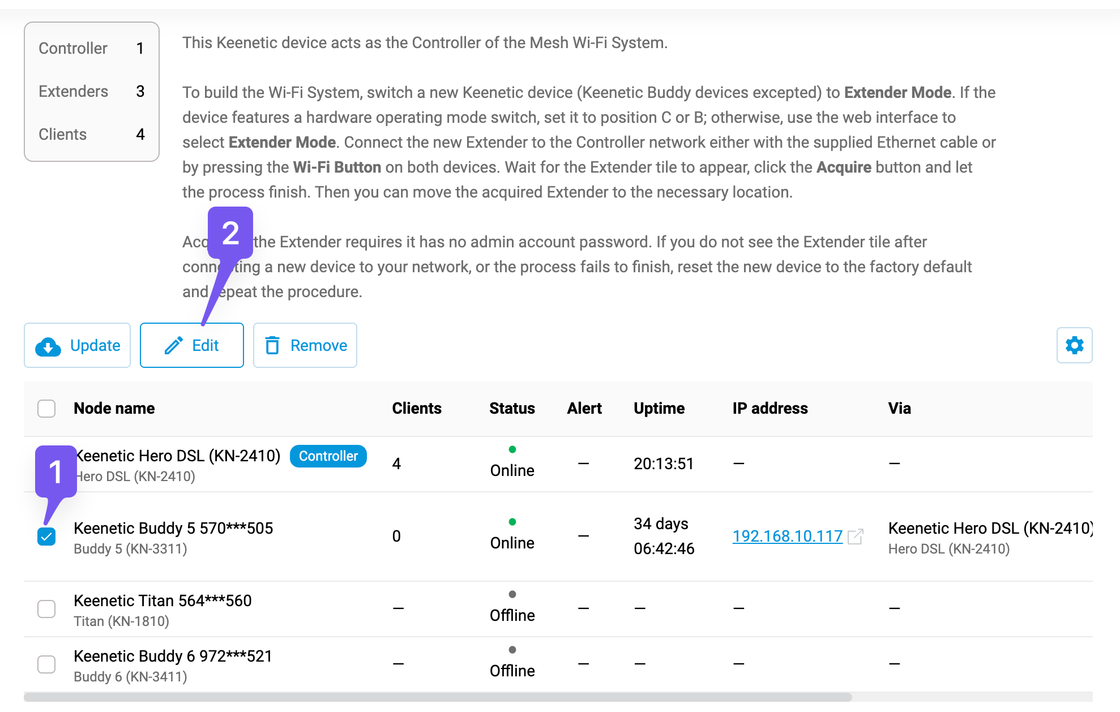This screenshot has height=712, width=1120.
Task: Click the Edit pencil icon
Action: (x=174, y=345)
